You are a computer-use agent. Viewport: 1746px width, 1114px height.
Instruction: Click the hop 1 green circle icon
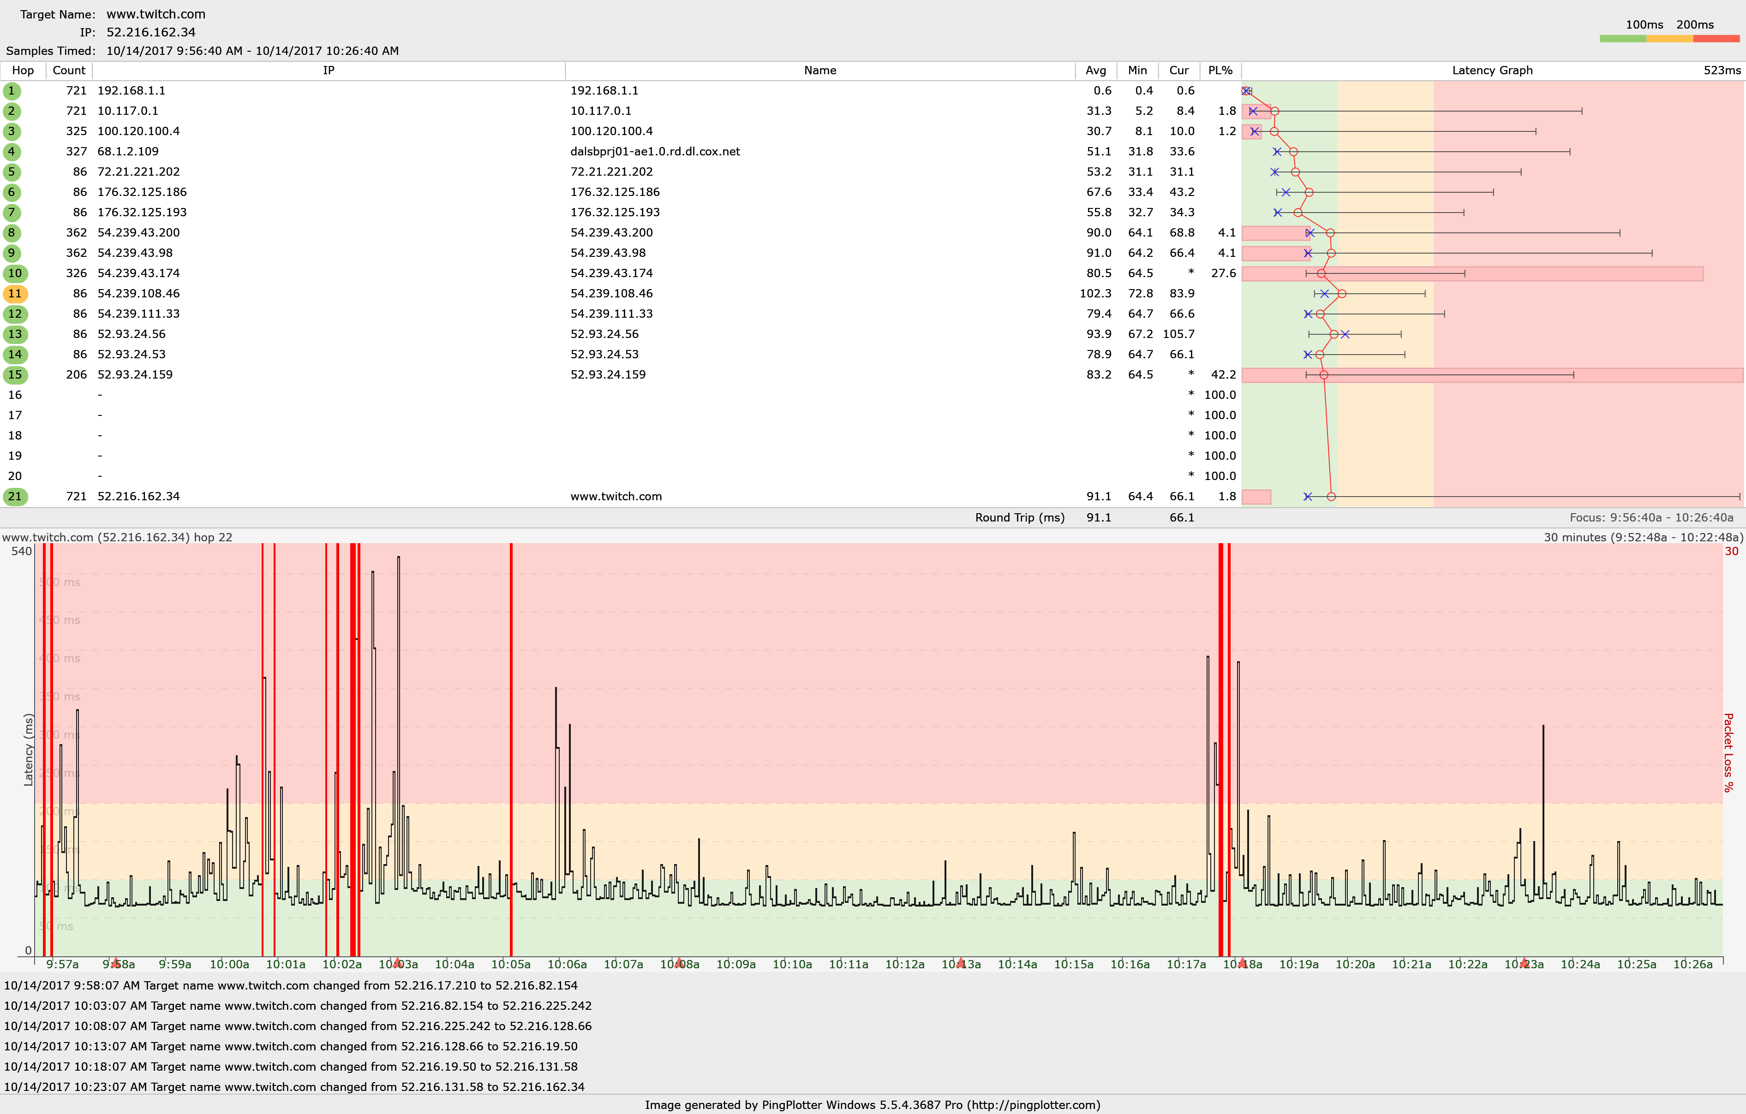point(12,90)
